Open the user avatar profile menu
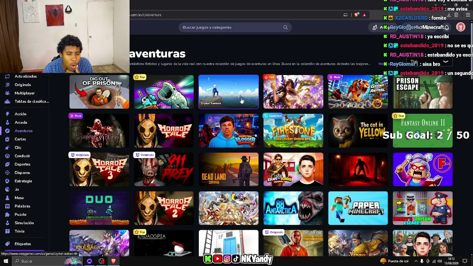The width and height of the screenshot is (473, 266). coord(460,27)
